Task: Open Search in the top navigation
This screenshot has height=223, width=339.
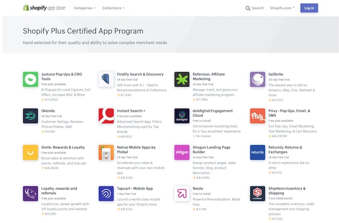Action: click(x=254, y=8)
